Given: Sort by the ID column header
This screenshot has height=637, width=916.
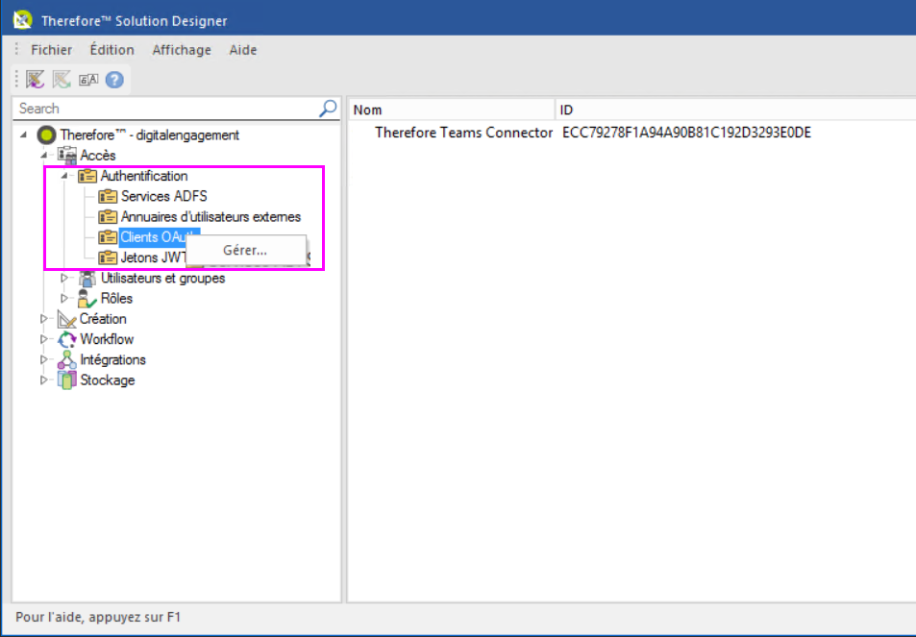Looking at the screenshot, I should [x=735, y=110].
